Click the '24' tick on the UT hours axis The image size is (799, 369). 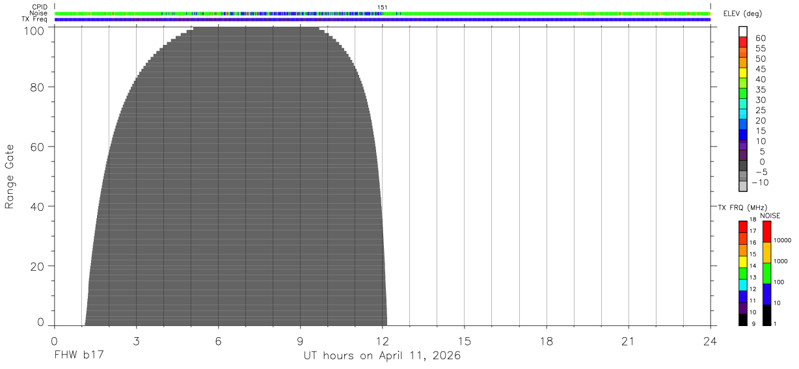coord(711,341)
